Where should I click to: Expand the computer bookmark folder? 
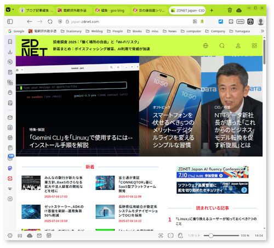(x=191, y=31)
